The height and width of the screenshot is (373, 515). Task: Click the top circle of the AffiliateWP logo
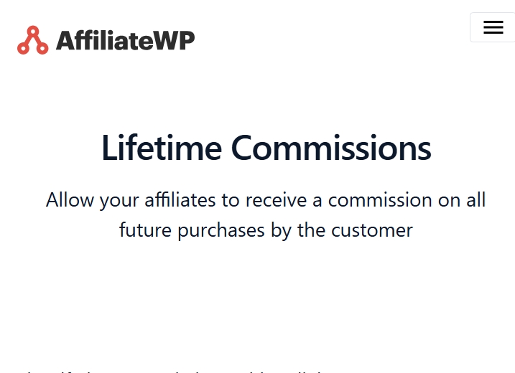click(33, 31)
